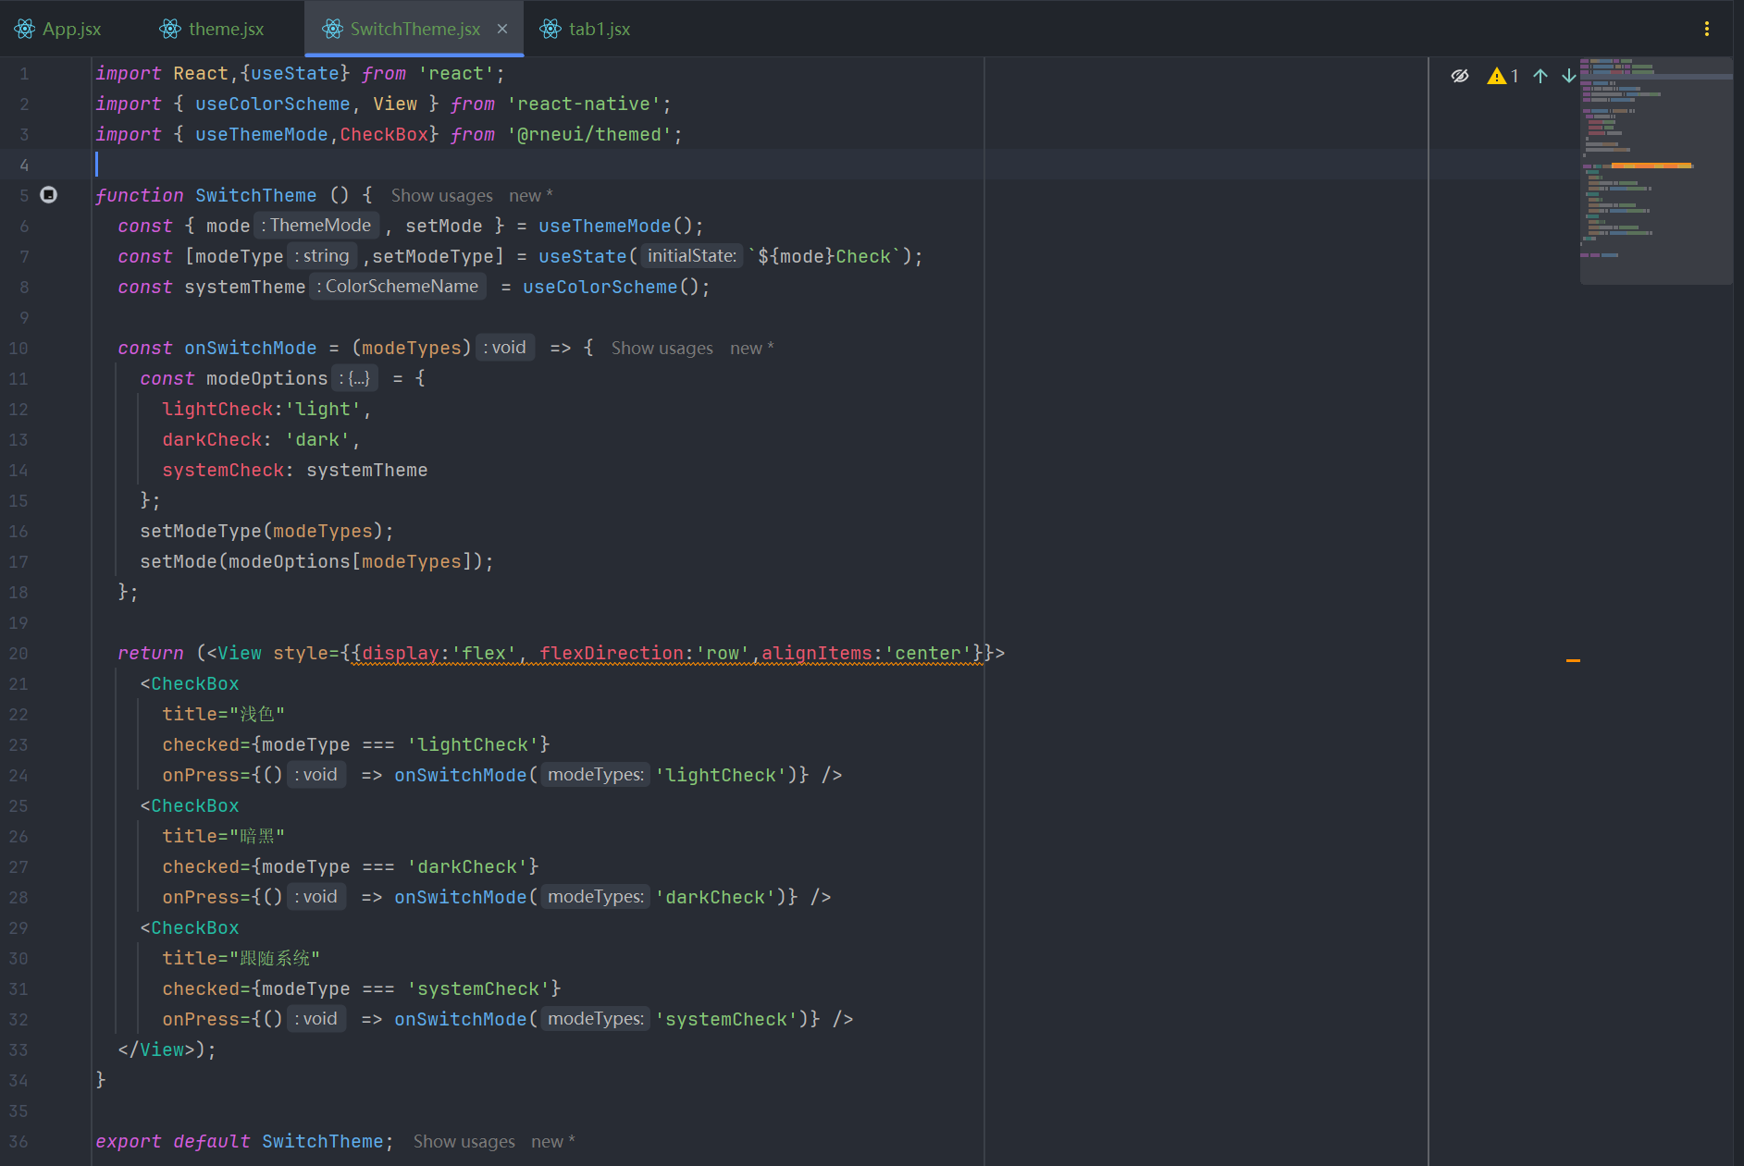Screen dimensions: 1744x1166
Task: Click the useColorScheme() call on line 8
Action: pos(612,287)
